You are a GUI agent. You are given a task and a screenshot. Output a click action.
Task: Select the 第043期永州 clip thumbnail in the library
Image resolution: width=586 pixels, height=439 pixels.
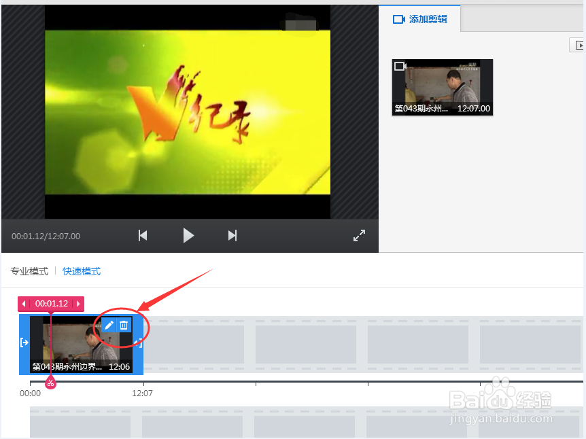(x=443, y=88)
